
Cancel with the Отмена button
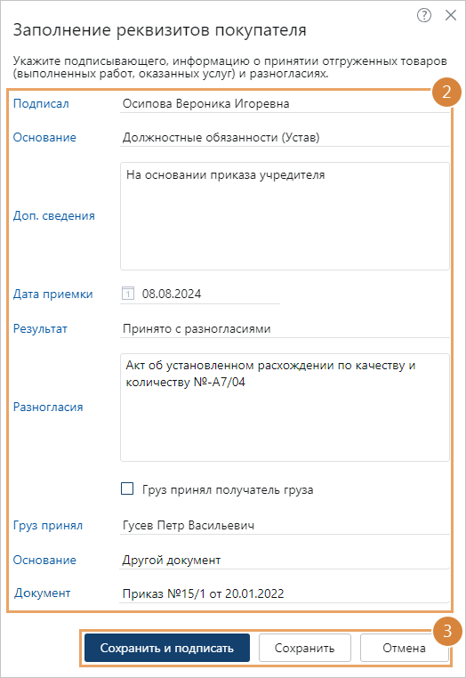(404, 648)
